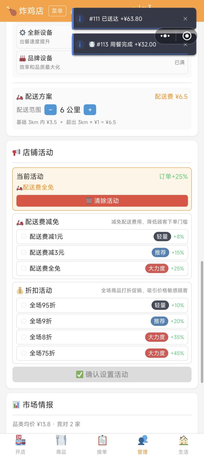Open the 开店 shop tab icon
The width and height of the screenshot is (204, 455).
point(20,440)
